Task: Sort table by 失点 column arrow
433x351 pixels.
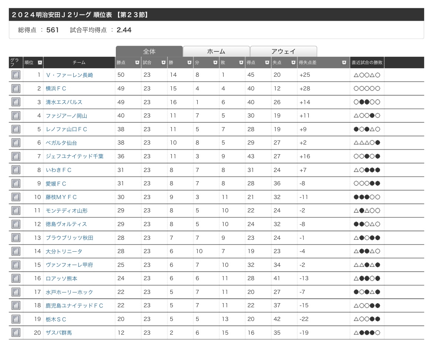Action: 293,63
